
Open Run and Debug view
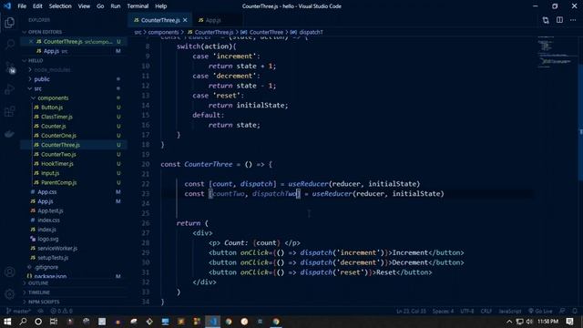(x=10, y=89)
